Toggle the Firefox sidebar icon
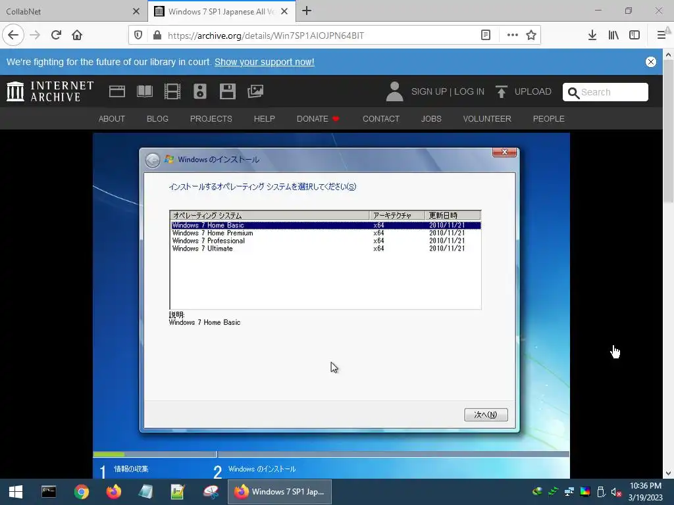Screen dimensions: 674x505 click(x=635, y=36)
